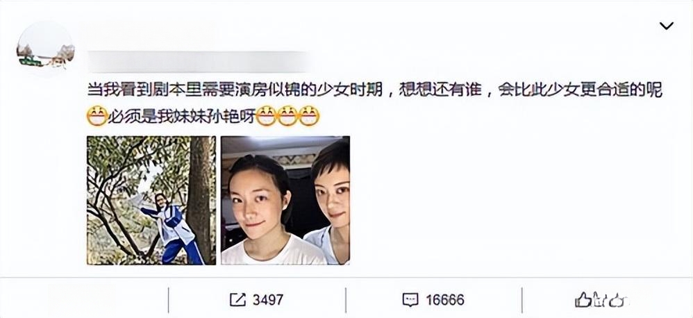Viewport: 693px width, 318px height.
Task: Click the repost share icon
Action: click(237, 300)
